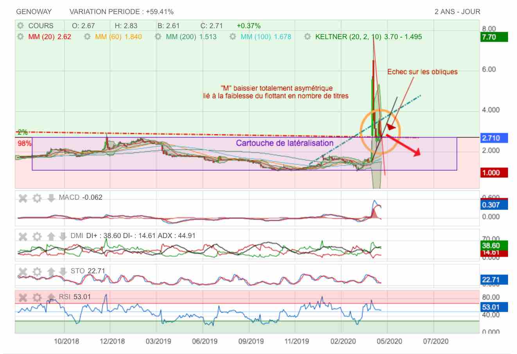
Task: Remove the STO indicator panel
Action: coord(23,271)
